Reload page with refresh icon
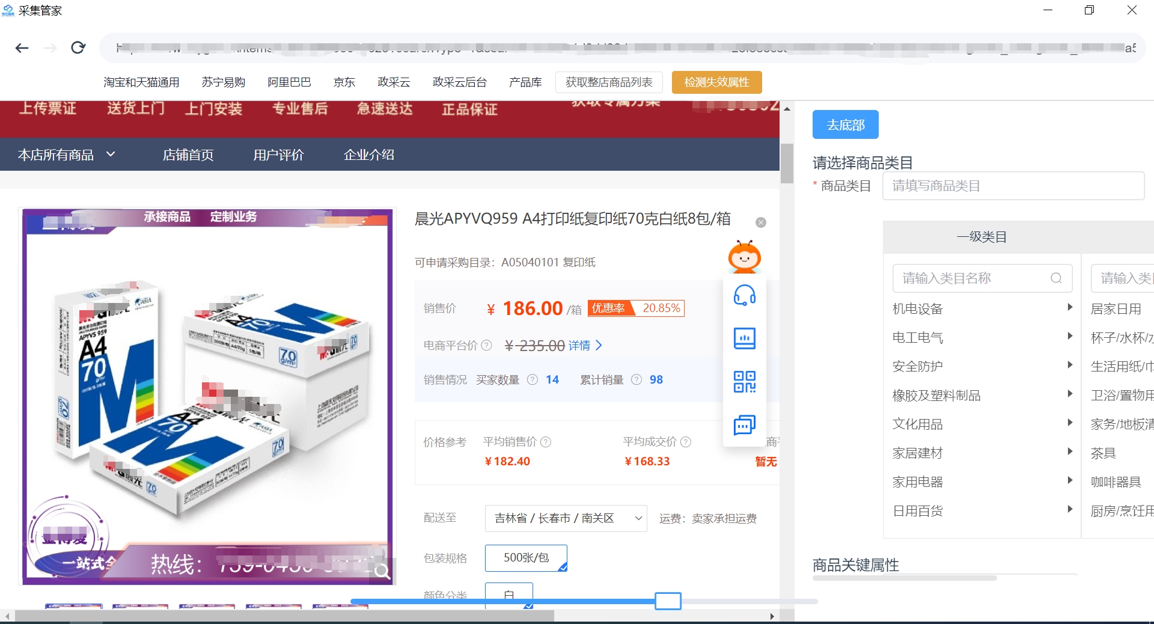1154x624 pixels. pos(78,47)
